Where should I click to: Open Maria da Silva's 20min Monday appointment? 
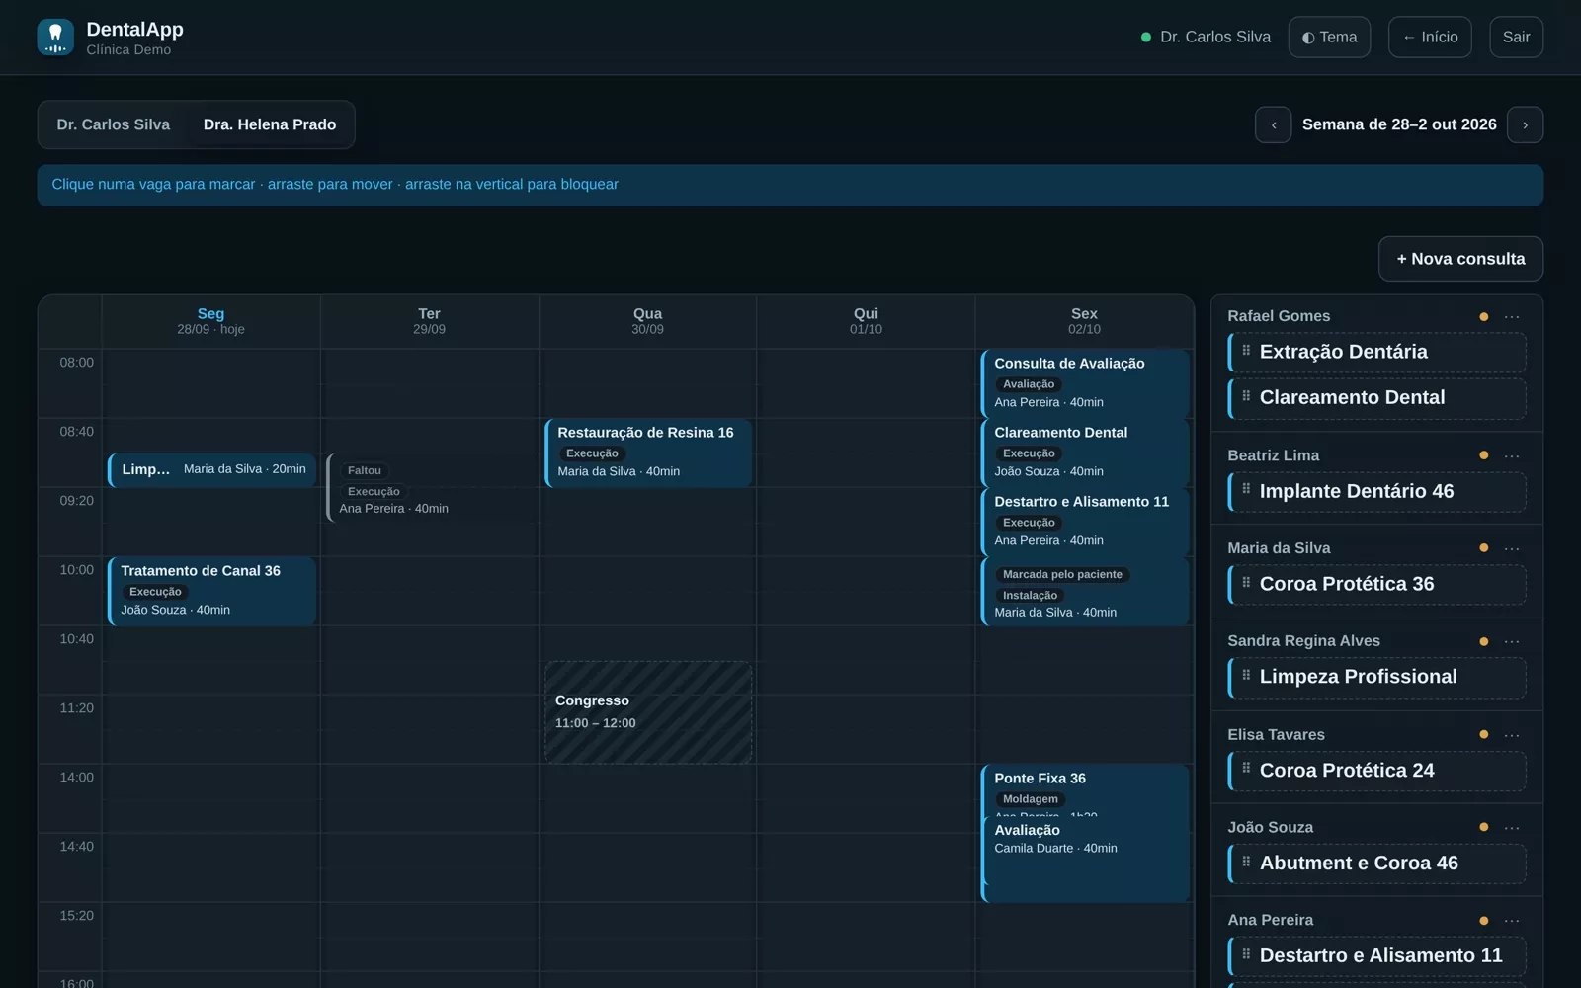pyautogui.click(x=211, y=470)
